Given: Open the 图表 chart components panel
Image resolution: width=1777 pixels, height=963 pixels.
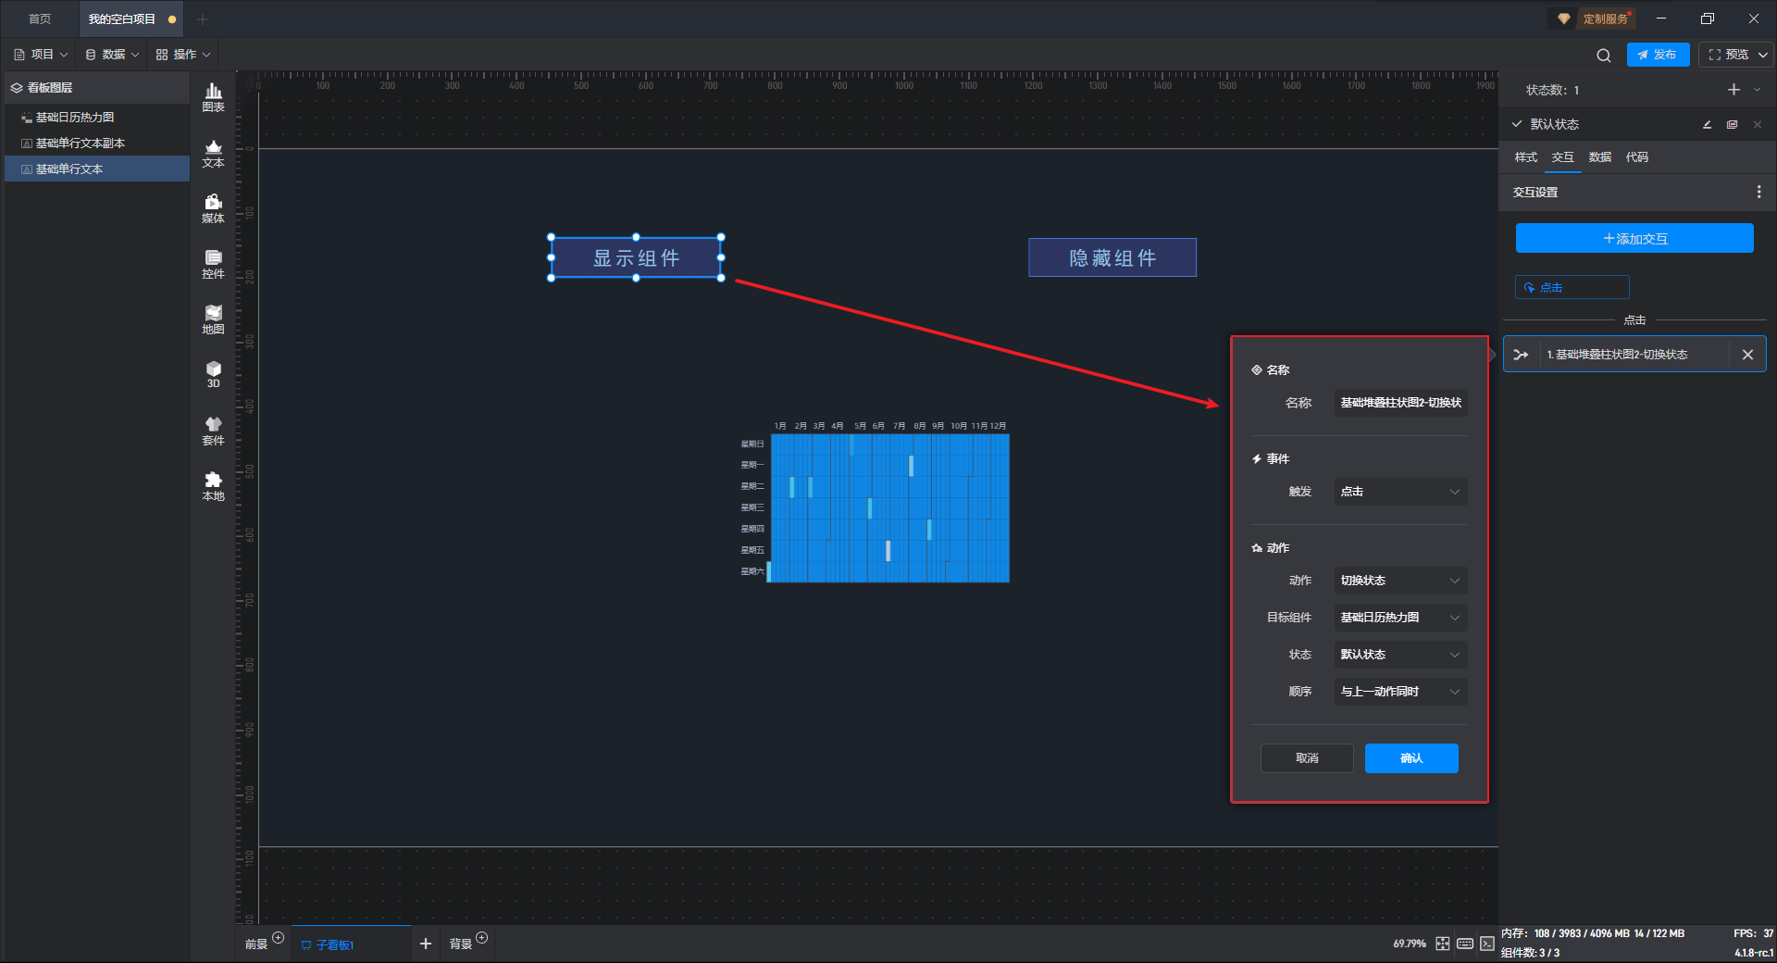Looking at the screenshot, I should point(213,96).
